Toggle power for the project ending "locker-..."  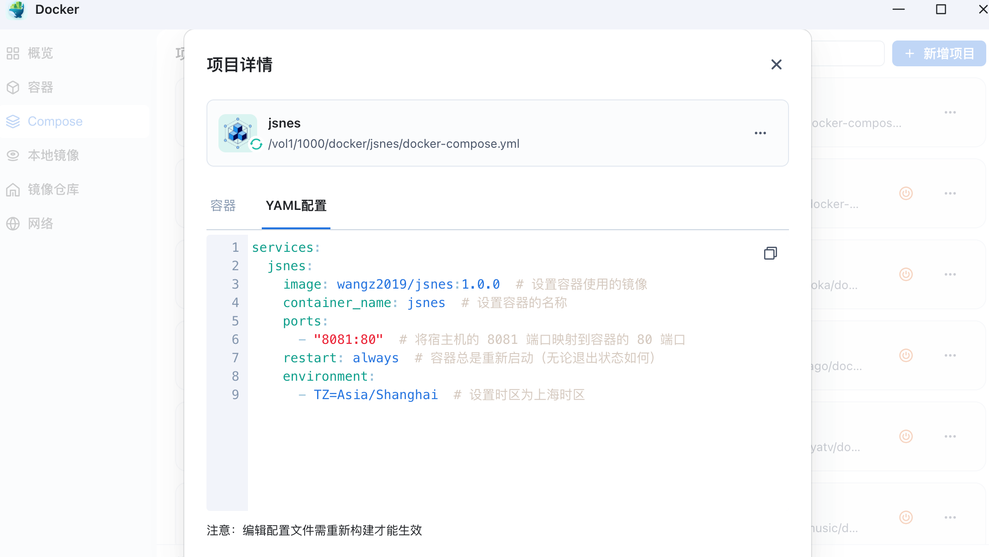tap(906, 193)
